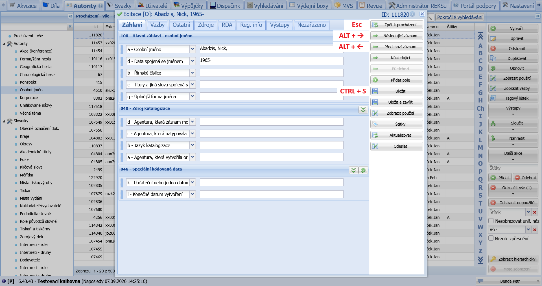The image size is (542, 286).
Task: Click the 'q - Úplnější forma jména' value field
Action: click(272, 97)
